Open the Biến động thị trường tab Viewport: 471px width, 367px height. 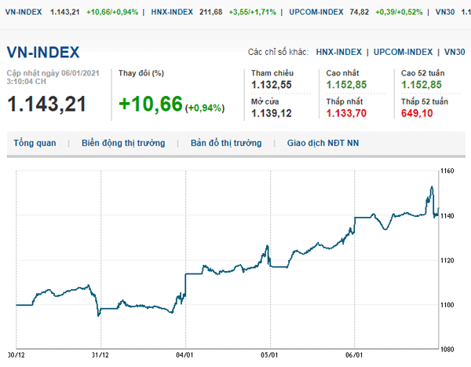click(123, 144)
